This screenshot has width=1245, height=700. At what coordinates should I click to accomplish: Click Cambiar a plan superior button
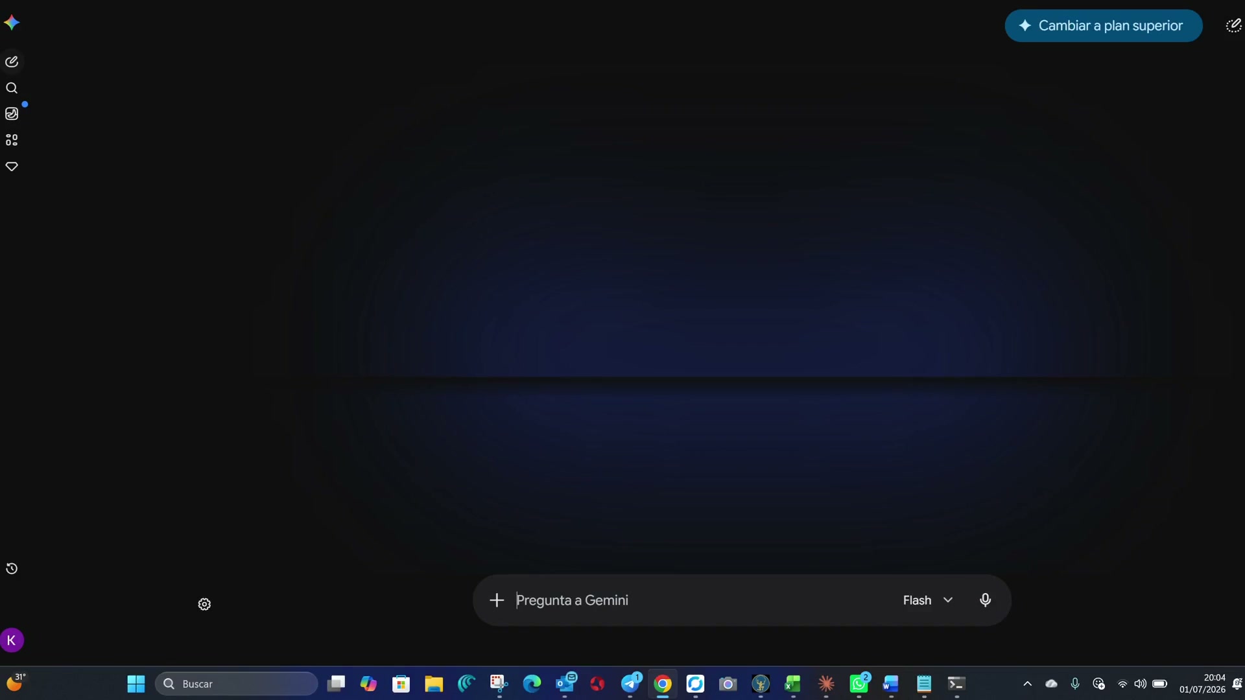click(1104, 26)
